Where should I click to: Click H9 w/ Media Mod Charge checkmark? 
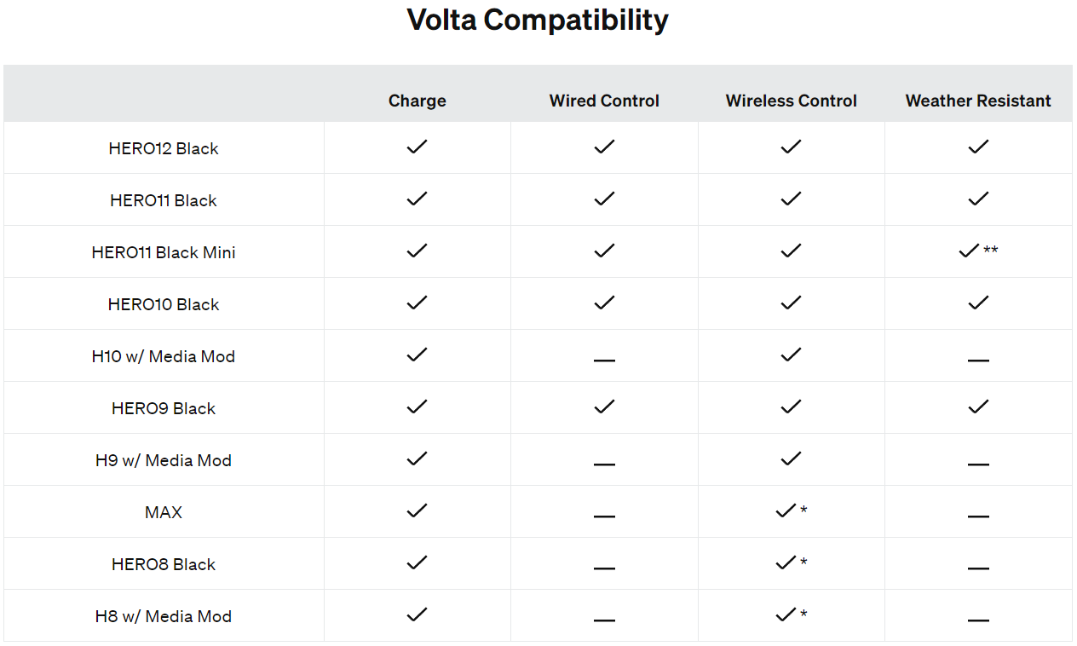pyautogui.click(x=417, y=459)
